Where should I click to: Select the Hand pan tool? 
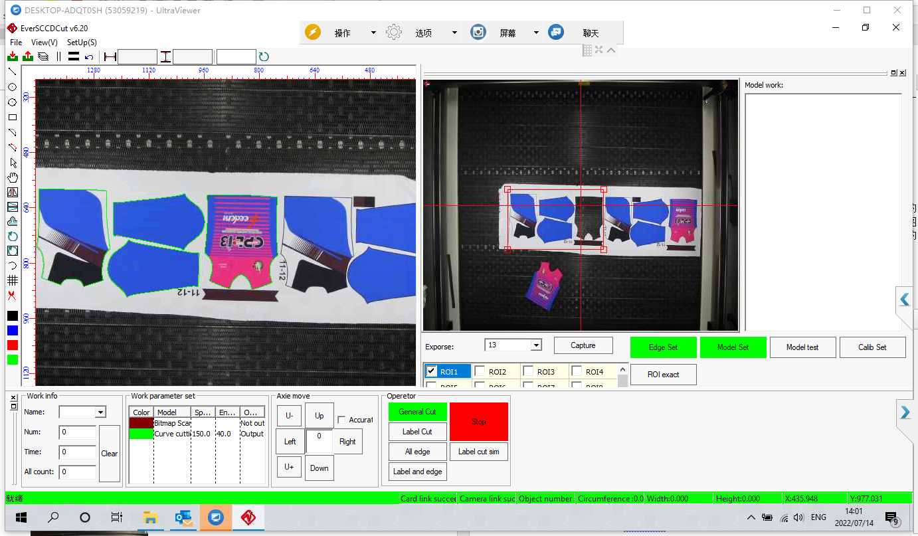[x=12, y=177]
